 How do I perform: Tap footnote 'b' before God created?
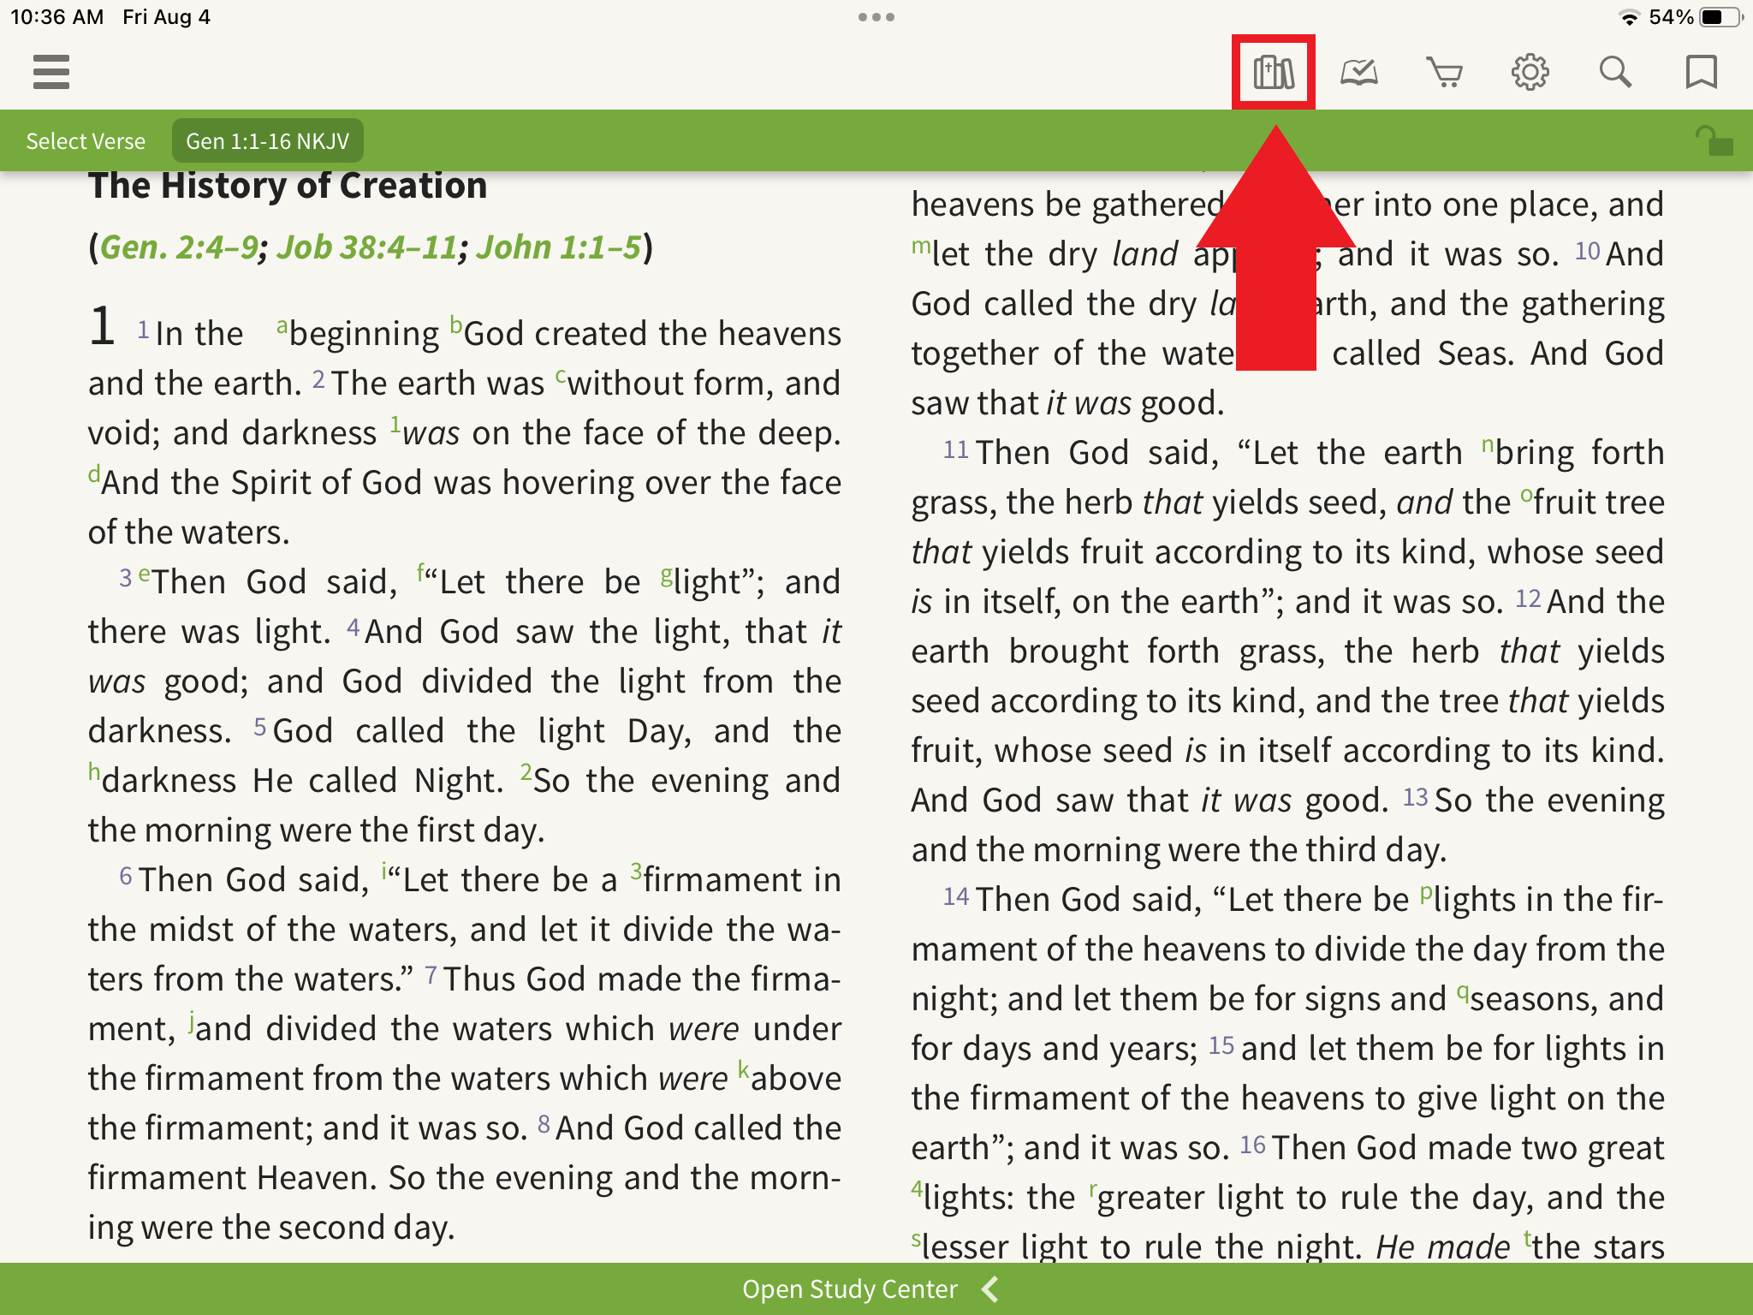[456, 325]
